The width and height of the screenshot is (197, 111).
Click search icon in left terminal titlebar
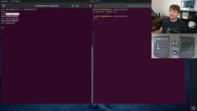tap(73, 6)
